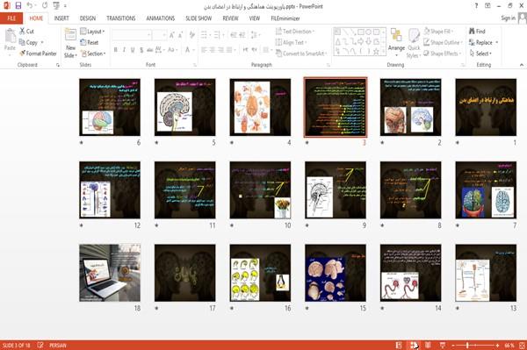Clear all formatting icon
The width and height of the screenshot is (527, 350).
(192, 34)
